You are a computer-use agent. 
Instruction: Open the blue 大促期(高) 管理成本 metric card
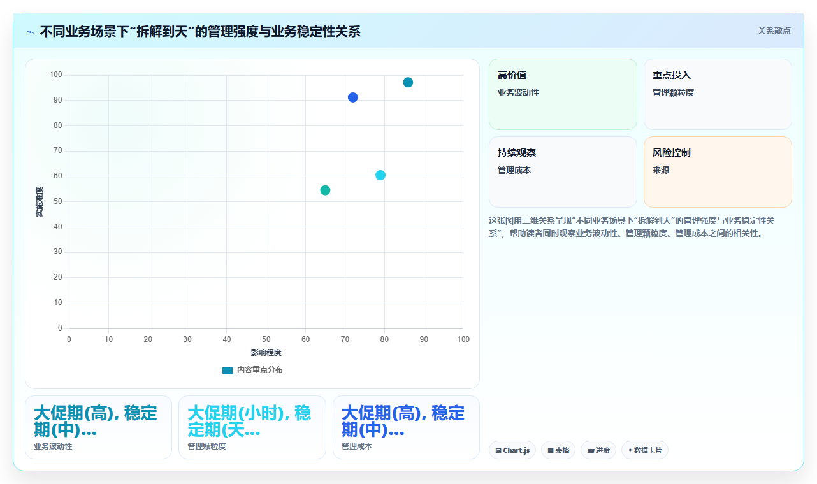click(406, 427)
